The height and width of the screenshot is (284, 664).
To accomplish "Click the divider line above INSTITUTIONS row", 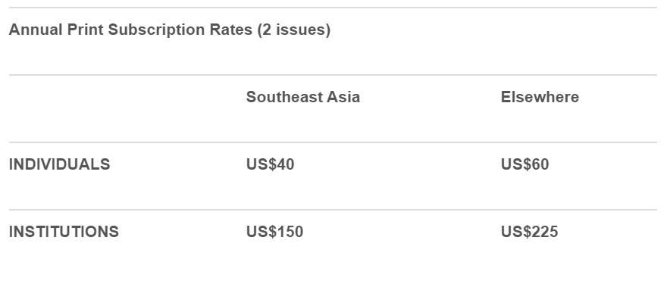I will [333, 210].
